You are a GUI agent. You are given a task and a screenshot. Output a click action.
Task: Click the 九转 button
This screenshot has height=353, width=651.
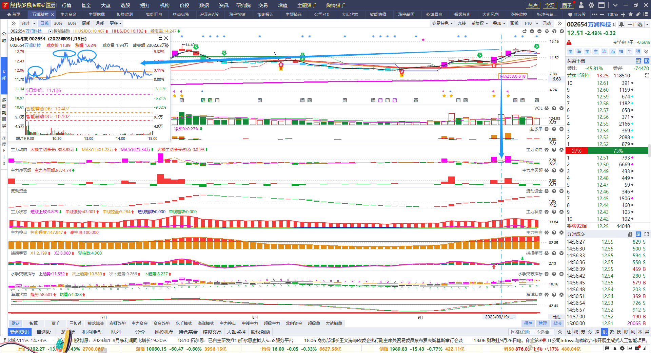461,23
